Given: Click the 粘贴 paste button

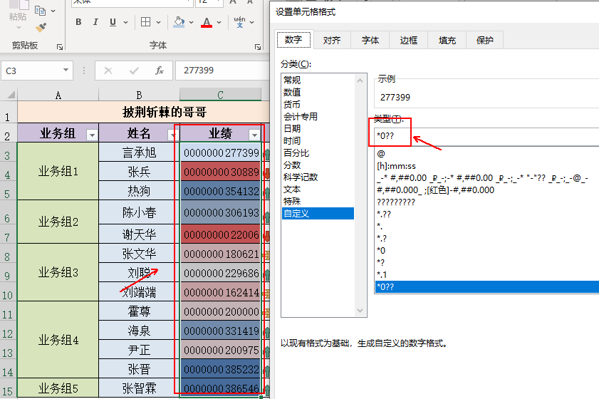Looking at the screenshot, I should pos(18,16).
